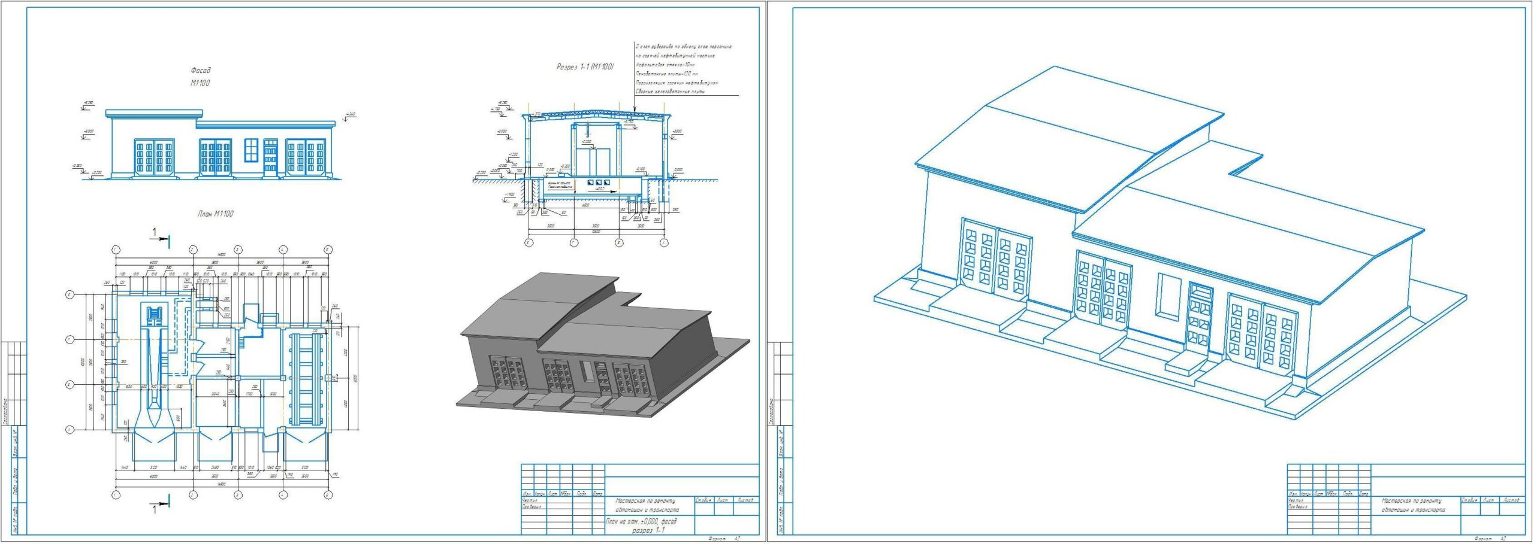Click the tall window on the wireframe 3D model
1534x544 pixels.
[1168, 296]
